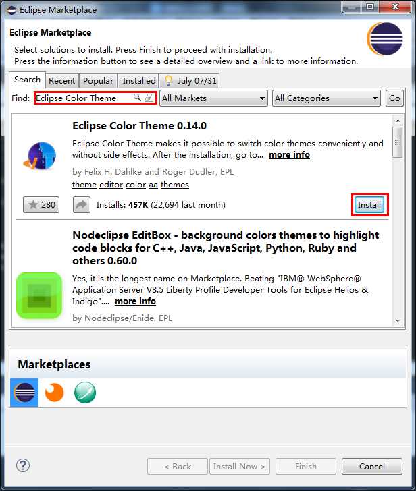The width and height of the screenshot is (416, 491).
Task: Open more info link for Nodeclipse EditBox
Action: (x=135, y=301)
